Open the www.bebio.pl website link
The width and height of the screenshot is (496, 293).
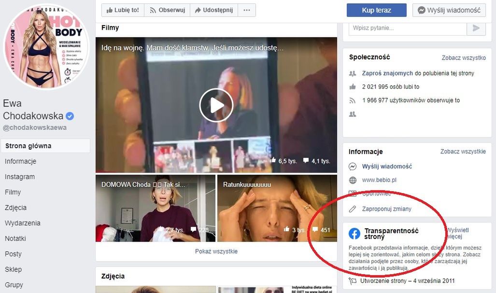tap(379, 180)
